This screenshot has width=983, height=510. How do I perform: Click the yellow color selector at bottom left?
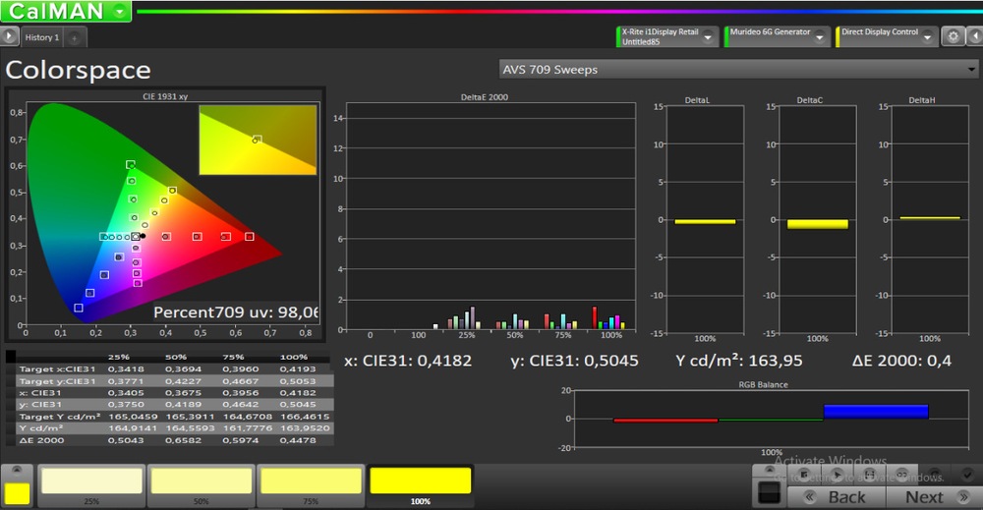pos(17,492)
